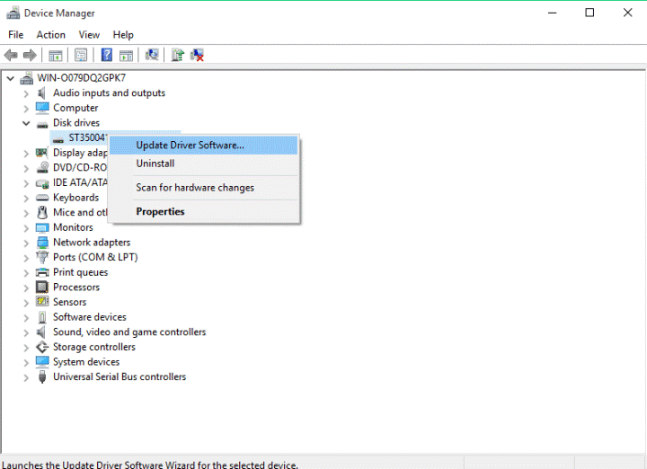This screenshot has height=469, width=647.
Task: Open the Action menu
Action: [50, 35]
